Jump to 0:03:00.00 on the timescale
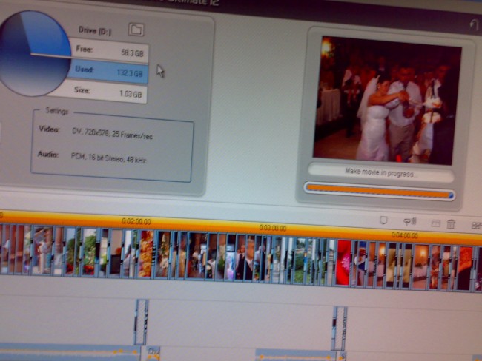Screen dimensions: 482x361 click(x=273, y=228)
